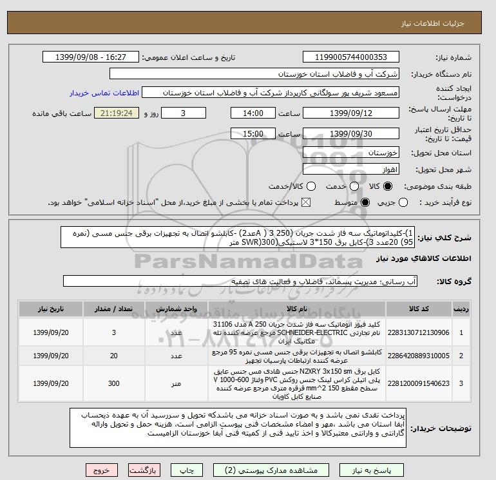This screenshot has height=480, width=496.
Task: Select the کالا/خدمت radio button
Action: (311, 186)
